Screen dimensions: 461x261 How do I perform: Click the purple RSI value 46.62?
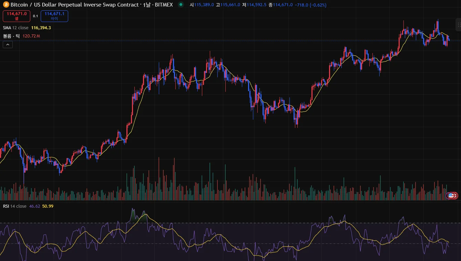[x=35, y=206]
